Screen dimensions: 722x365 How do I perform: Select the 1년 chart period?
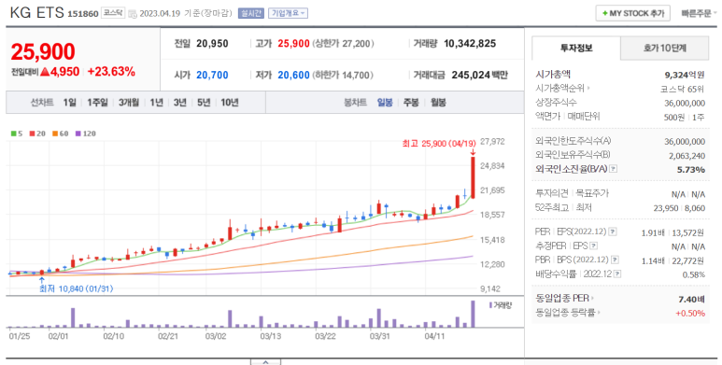(x=157, y=102)
